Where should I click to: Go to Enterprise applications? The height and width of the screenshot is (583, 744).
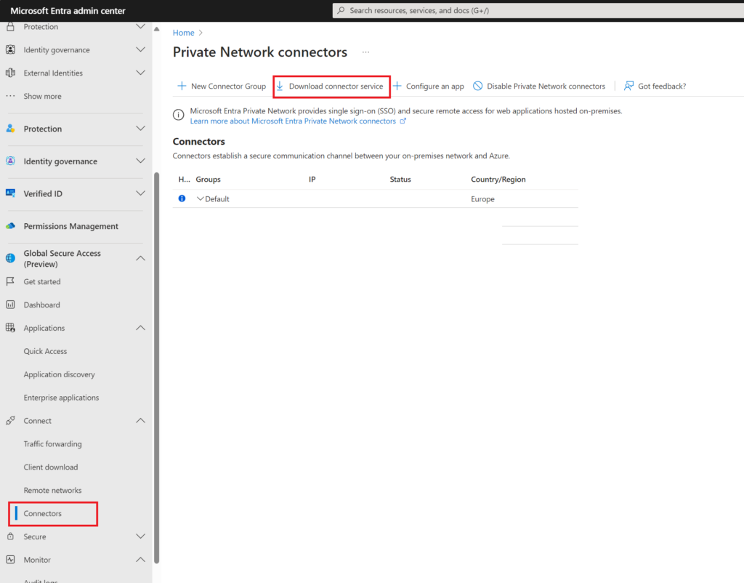click(61, 398)
